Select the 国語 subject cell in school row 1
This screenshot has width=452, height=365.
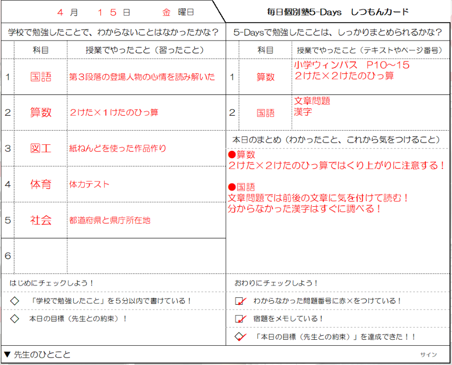(41, 77)
